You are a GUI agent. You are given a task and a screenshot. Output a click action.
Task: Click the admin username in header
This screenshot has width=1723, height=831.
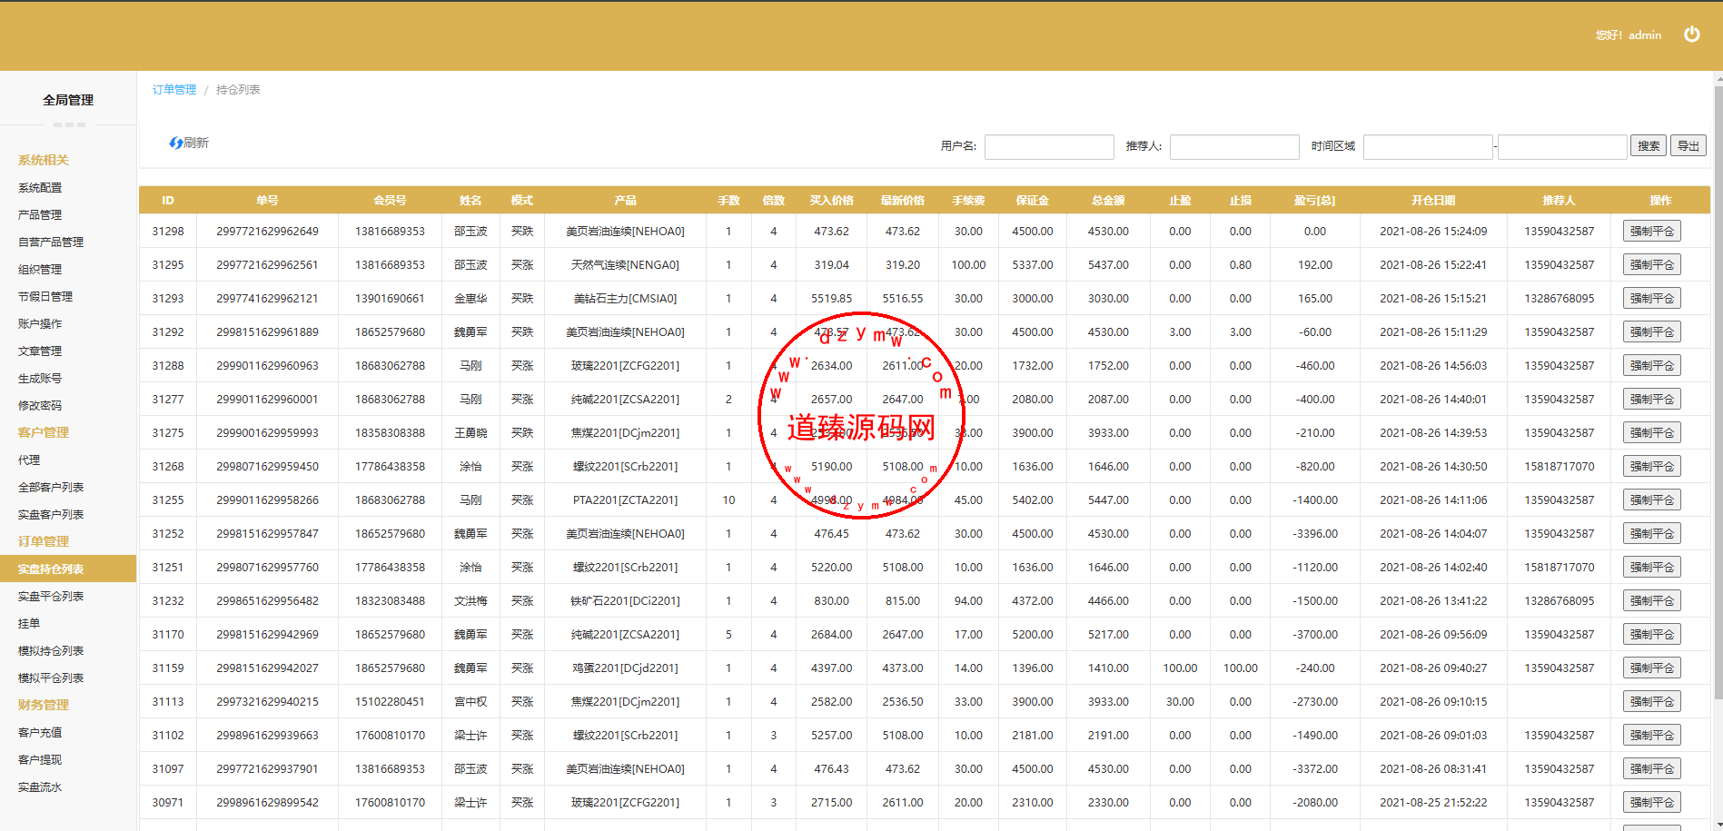pyautogui.click(x=1645, y=35)
